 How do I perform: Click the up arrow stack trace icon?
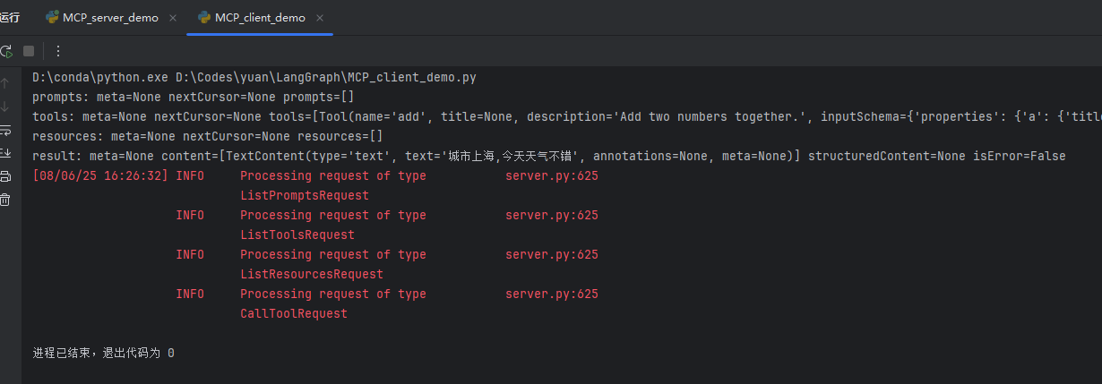(x=5, y=83)
